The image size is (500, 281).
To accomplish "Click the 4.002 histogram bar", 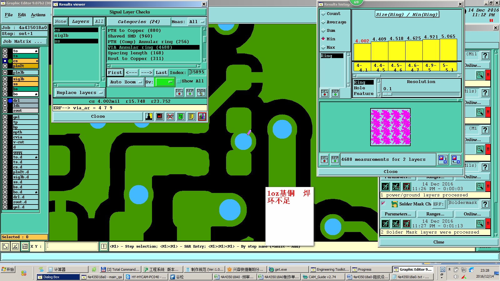I will pos(362,52).
